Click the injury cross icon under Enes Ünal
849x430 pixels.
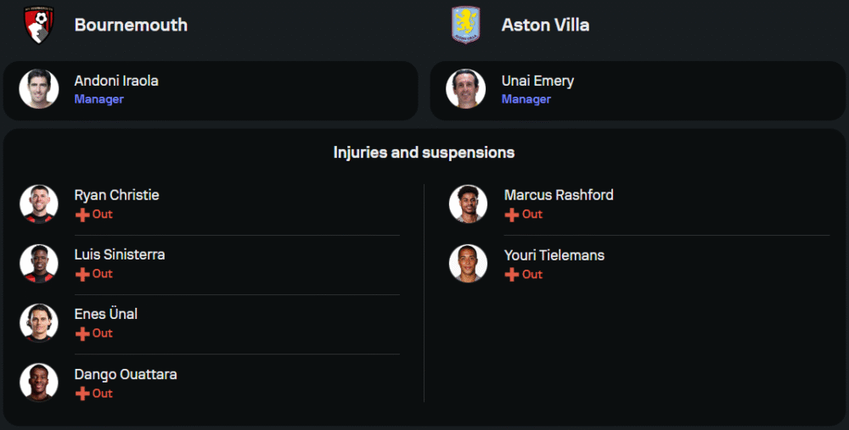point(82,333)
